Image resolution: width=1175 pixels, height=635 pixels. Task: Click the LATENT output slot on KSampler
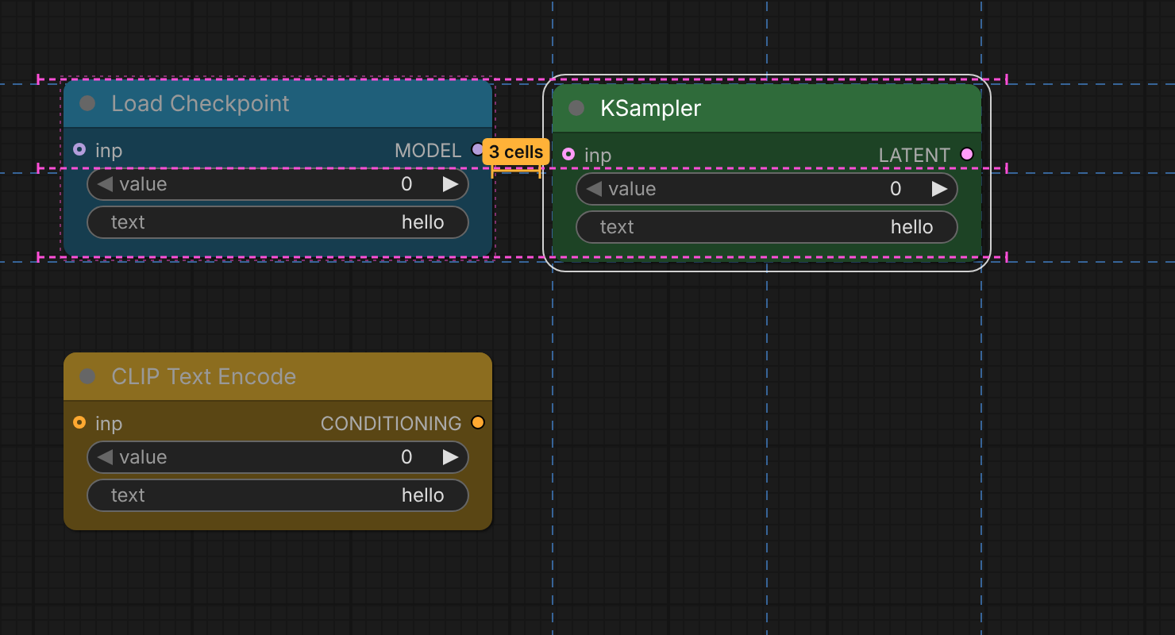966,154
